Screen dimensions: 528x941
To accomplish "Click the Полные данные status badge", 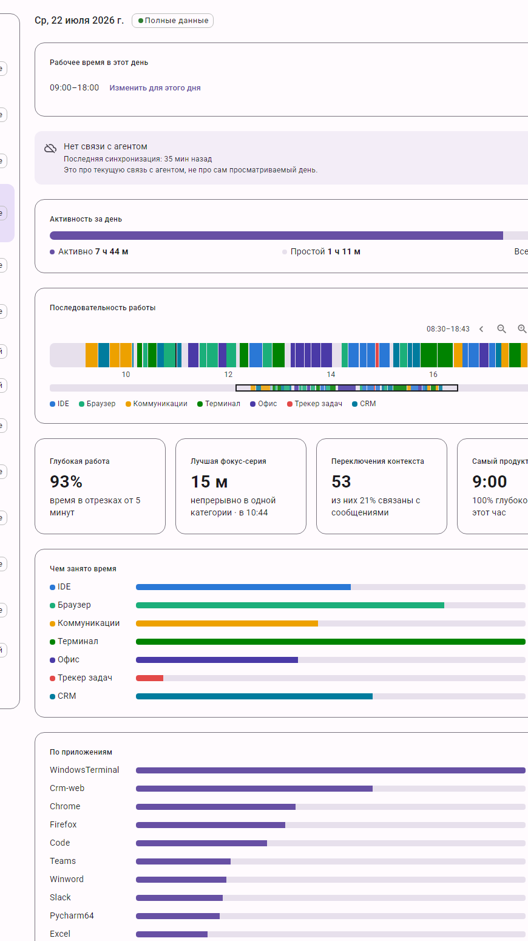I will pyautogui.click(x=172, y=21).
